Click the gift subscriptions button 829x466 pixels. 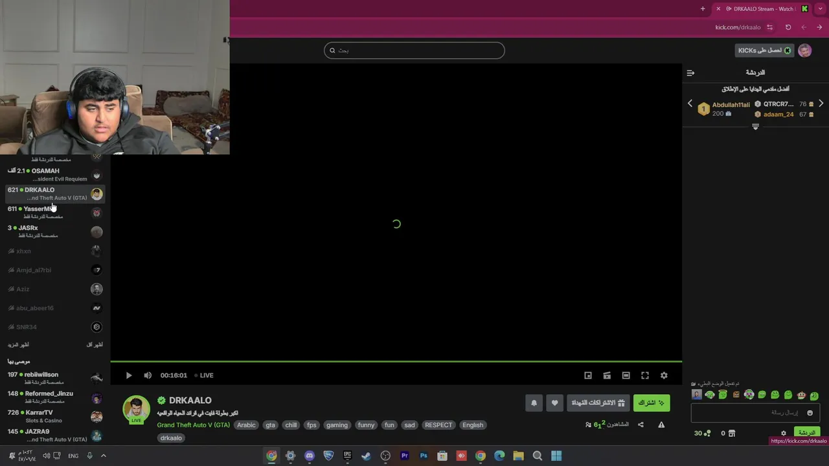(598, 403)
